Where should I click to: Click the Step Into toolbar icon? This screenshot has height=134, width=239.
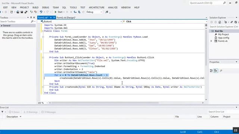tap(75, 12)
